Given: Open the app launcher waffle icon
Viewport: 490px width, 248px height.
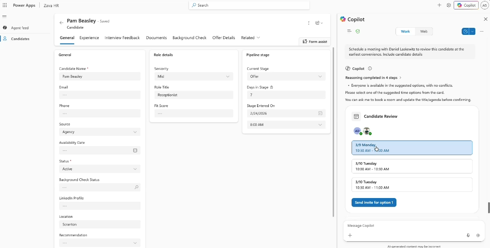Looking at the screenshot, I should click(5, 5).
